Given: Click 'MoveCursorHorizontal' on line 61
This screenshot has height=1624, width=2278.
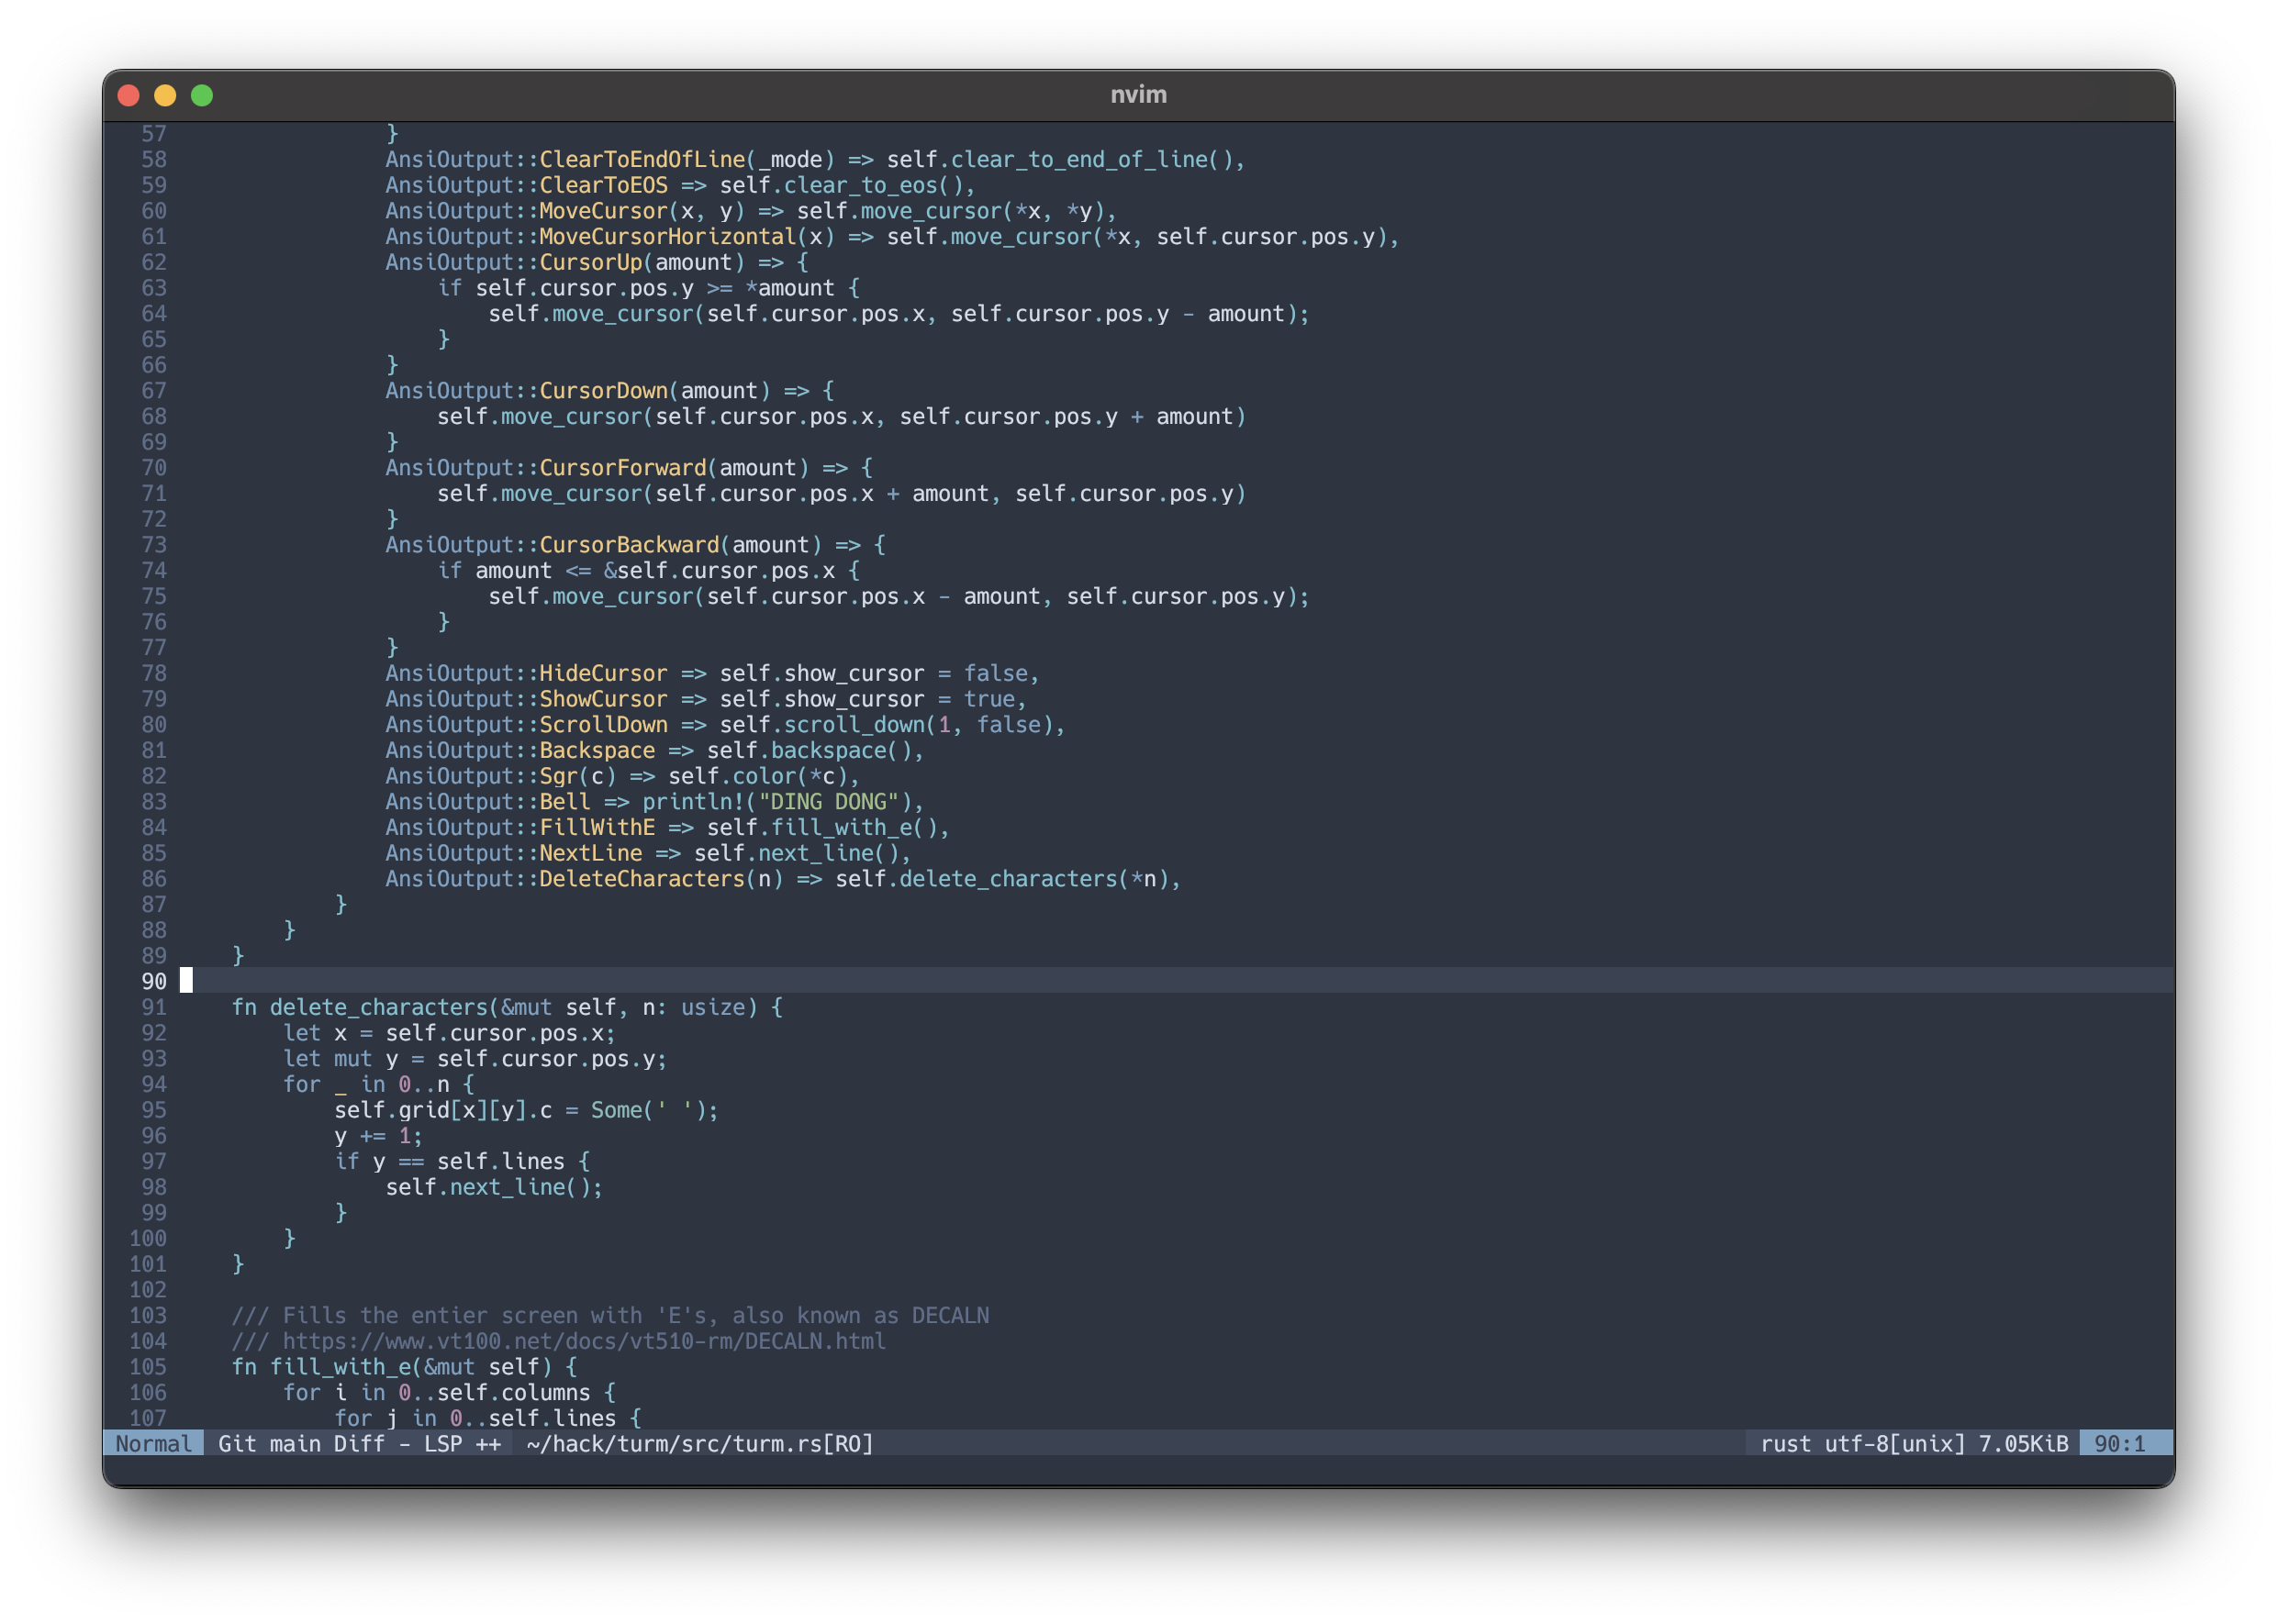Looking at the screenshot, I should pos(667,236).
